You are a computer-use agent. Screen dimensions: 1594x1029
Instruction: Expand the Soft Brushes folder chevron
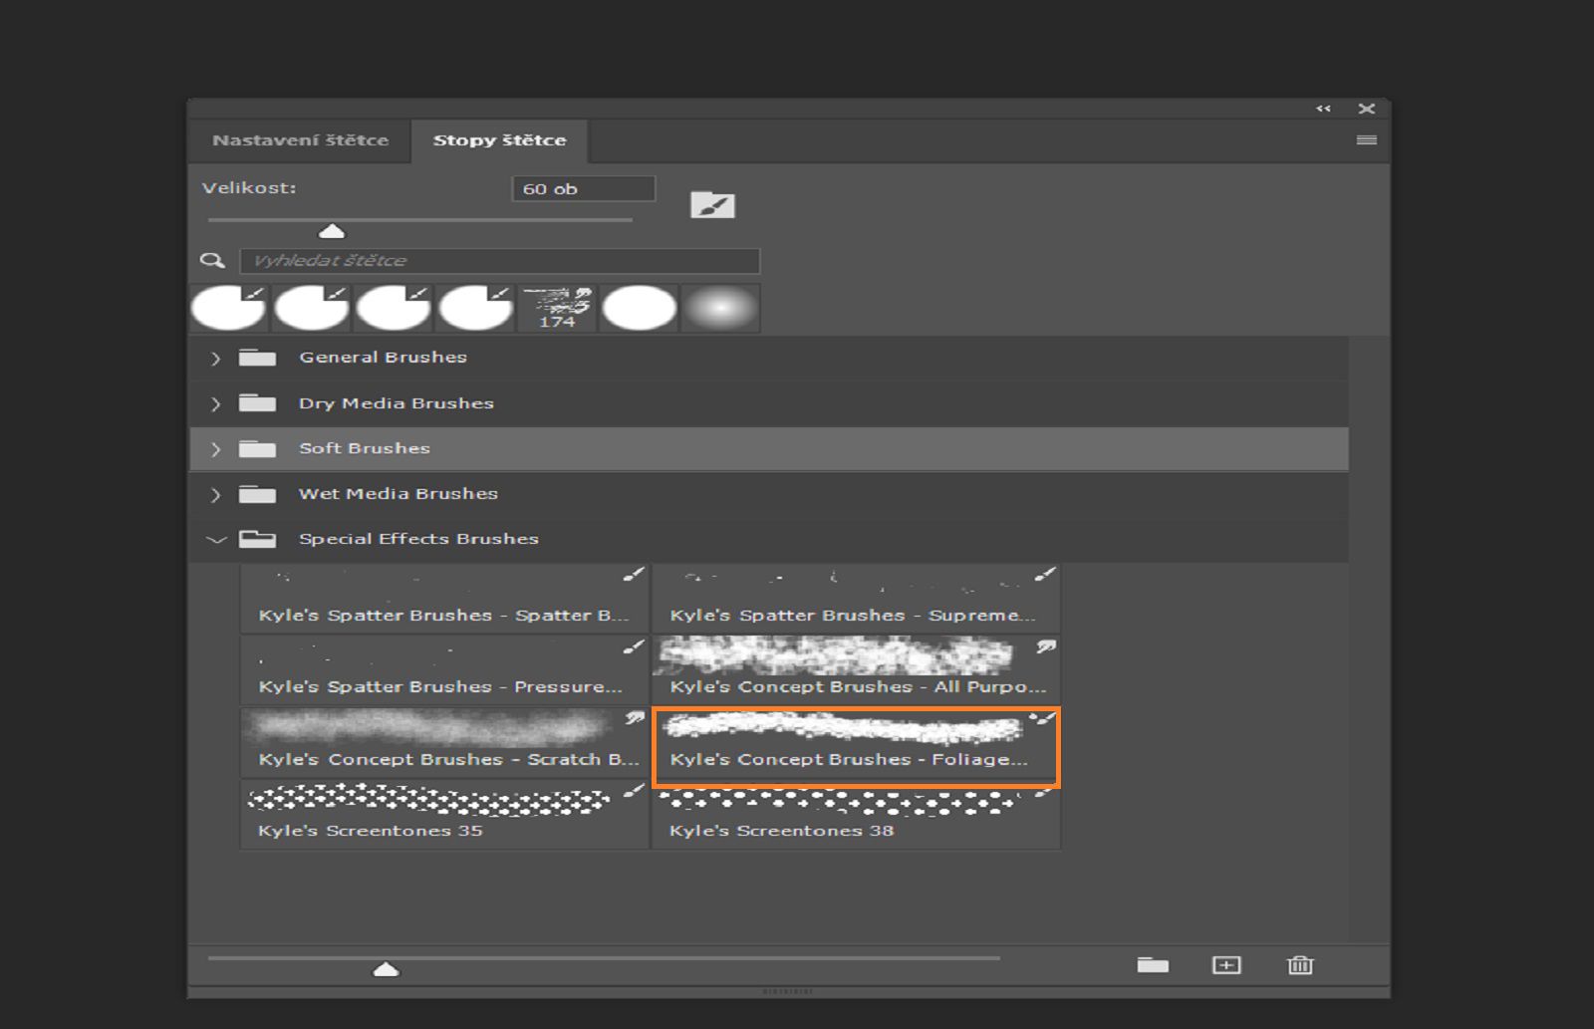[215, 449]
